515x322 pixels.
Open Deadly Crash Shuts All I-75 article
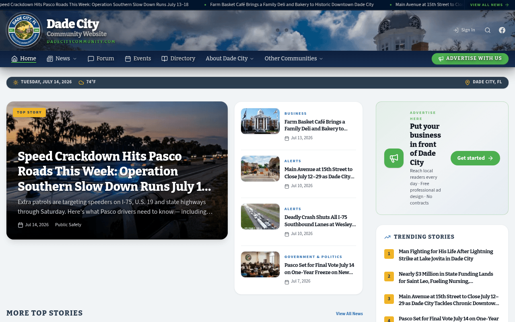pyautogui.click(x=320, y=221)
